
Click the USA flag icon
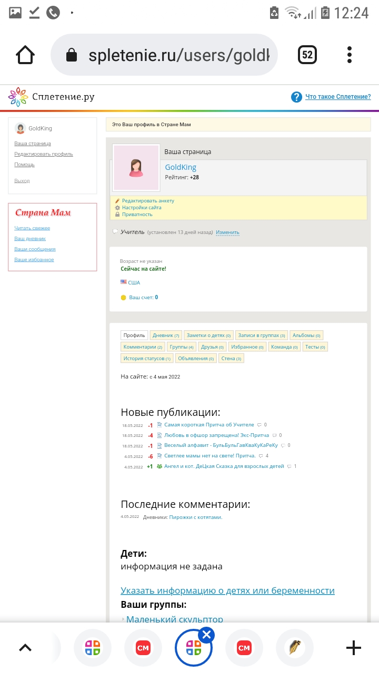point(124,282)
